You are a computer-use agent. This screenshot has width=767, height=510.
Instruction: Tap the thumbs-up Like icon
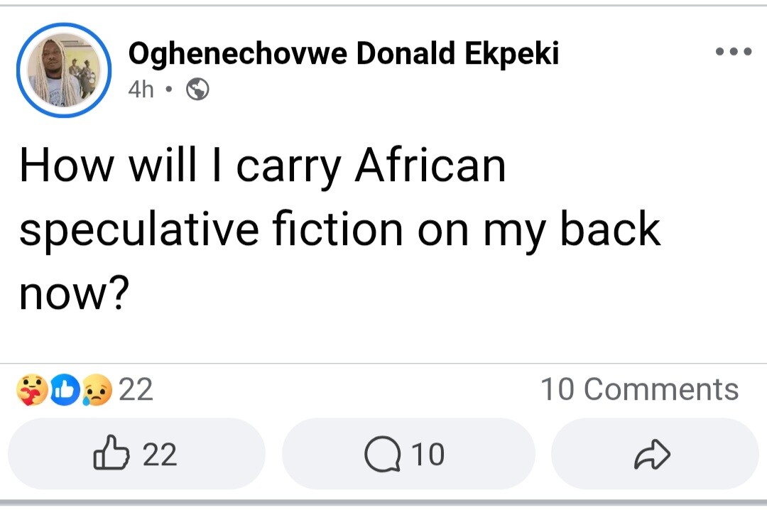click(111, 454)
